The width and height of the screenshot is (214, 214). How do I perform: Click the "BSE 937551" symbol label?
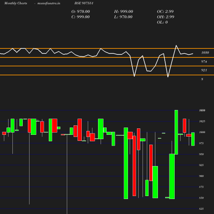(x=84, y=3)
